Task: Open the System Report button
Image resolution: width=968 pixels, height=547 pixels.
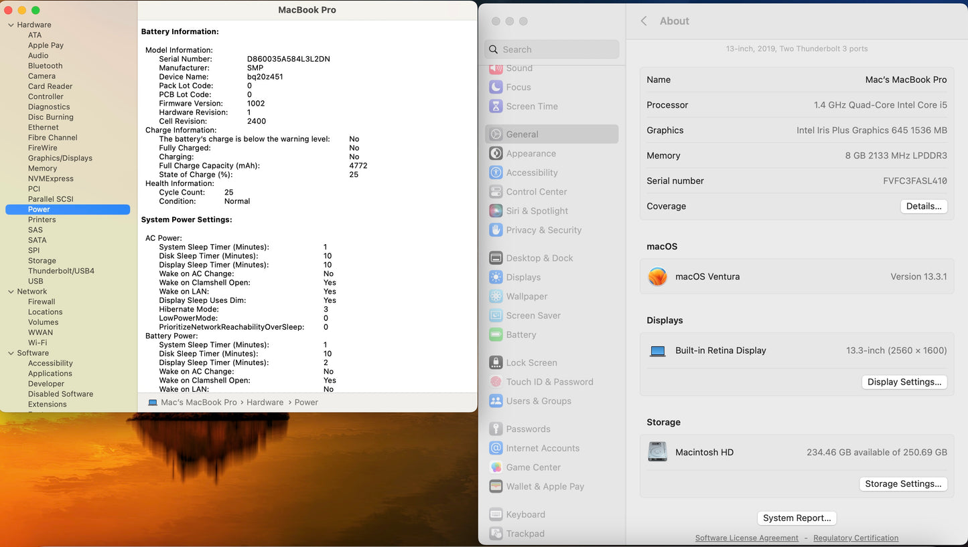Action: [x=797, y=518]
